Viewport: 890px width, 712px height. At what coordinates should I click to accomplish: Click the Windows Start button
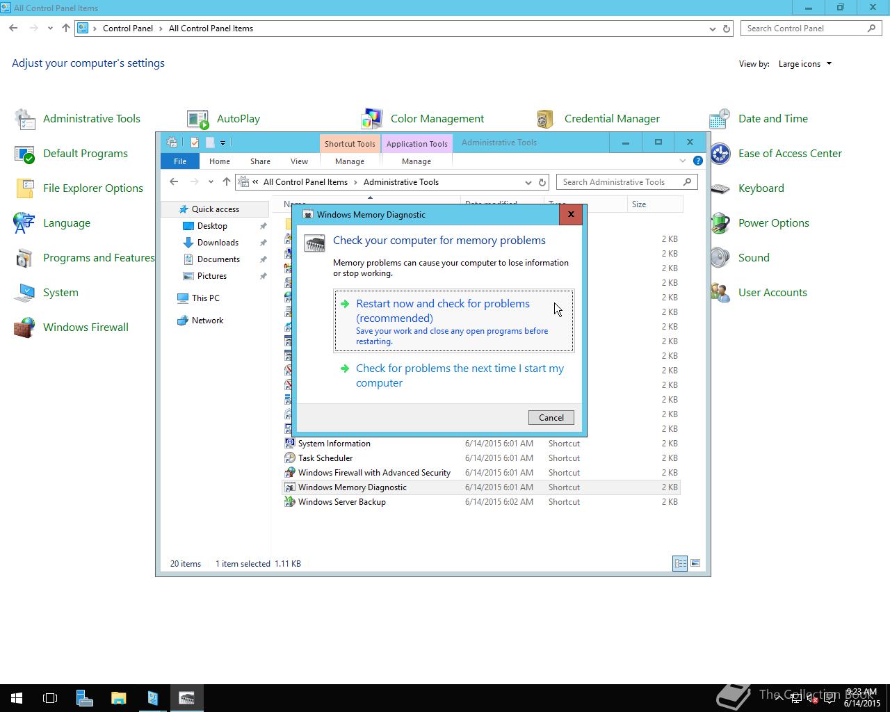tap(17, 698)
